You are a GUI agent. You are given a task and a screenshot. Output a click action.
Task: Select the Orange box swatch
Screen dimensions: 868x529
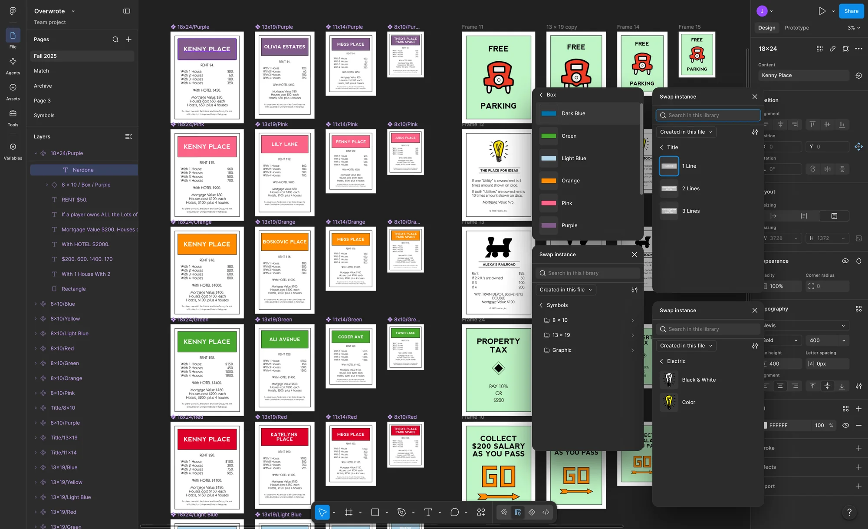[x=549, y=181]
